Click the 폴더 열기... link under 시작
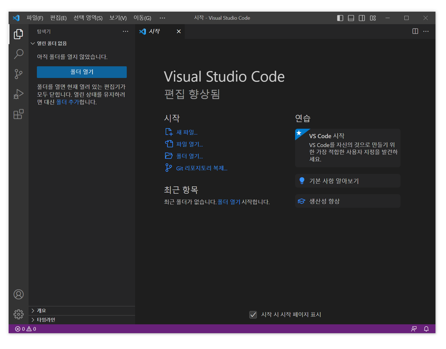 [189, 156]
